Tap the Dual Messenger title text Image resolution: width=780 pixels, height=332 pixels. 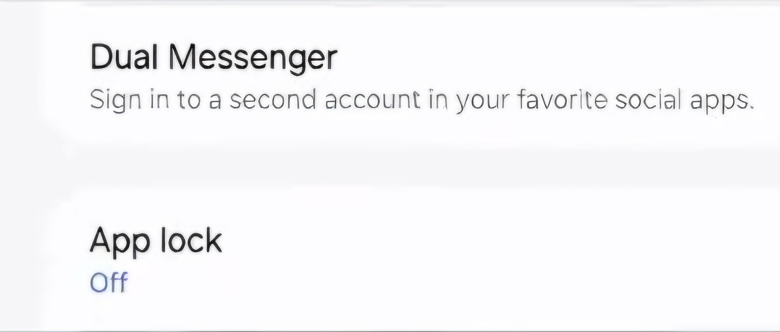(214, 56)
